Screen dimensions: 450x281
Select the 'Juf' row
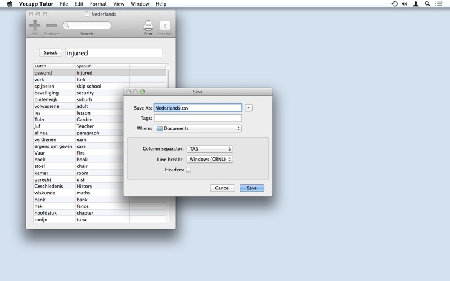[79, 126]
